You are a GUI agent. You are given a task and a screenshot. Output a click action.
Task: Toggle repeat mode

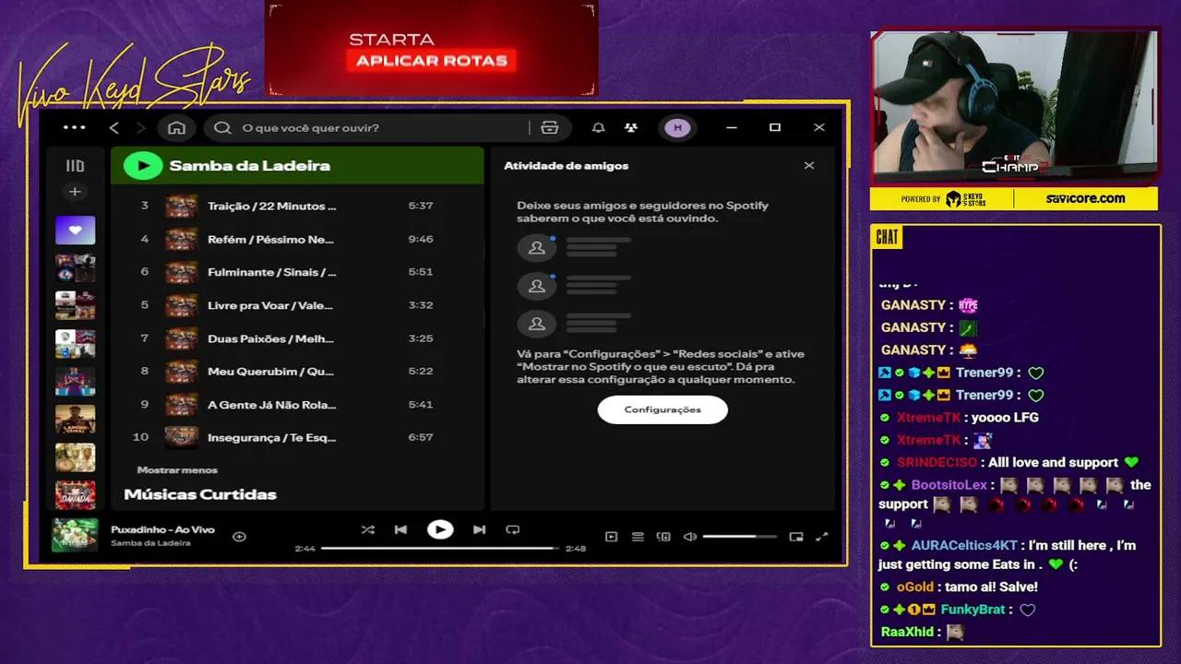513,529
